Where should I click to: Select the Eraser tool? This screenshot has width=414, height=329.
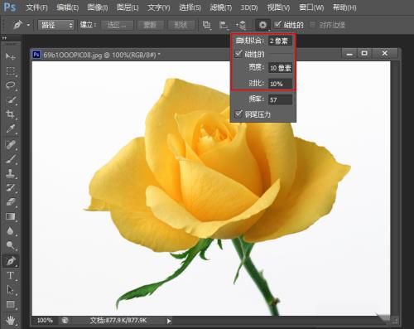pyautogui.click(x=11, y=202)
